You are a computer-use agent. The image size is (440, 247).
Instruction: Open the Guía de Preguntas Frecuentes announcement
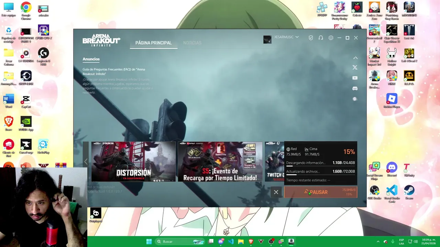click(114, 71)
